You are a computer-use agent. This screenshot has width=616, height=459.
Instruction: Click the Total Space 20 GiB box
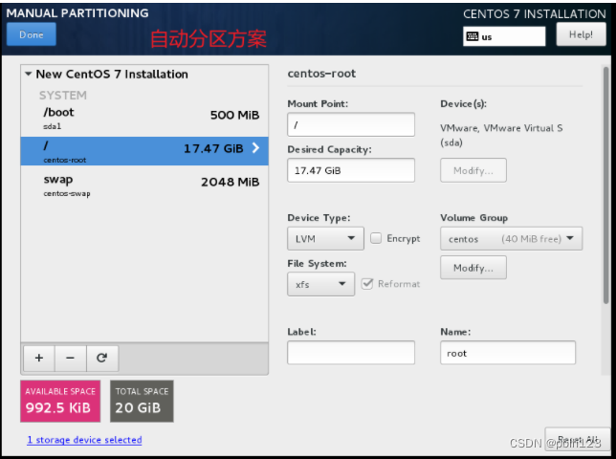(142, 401)
